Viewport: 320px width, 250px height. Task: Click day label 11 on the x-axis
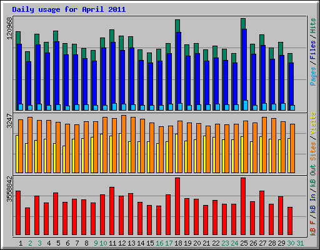[112, 243]
